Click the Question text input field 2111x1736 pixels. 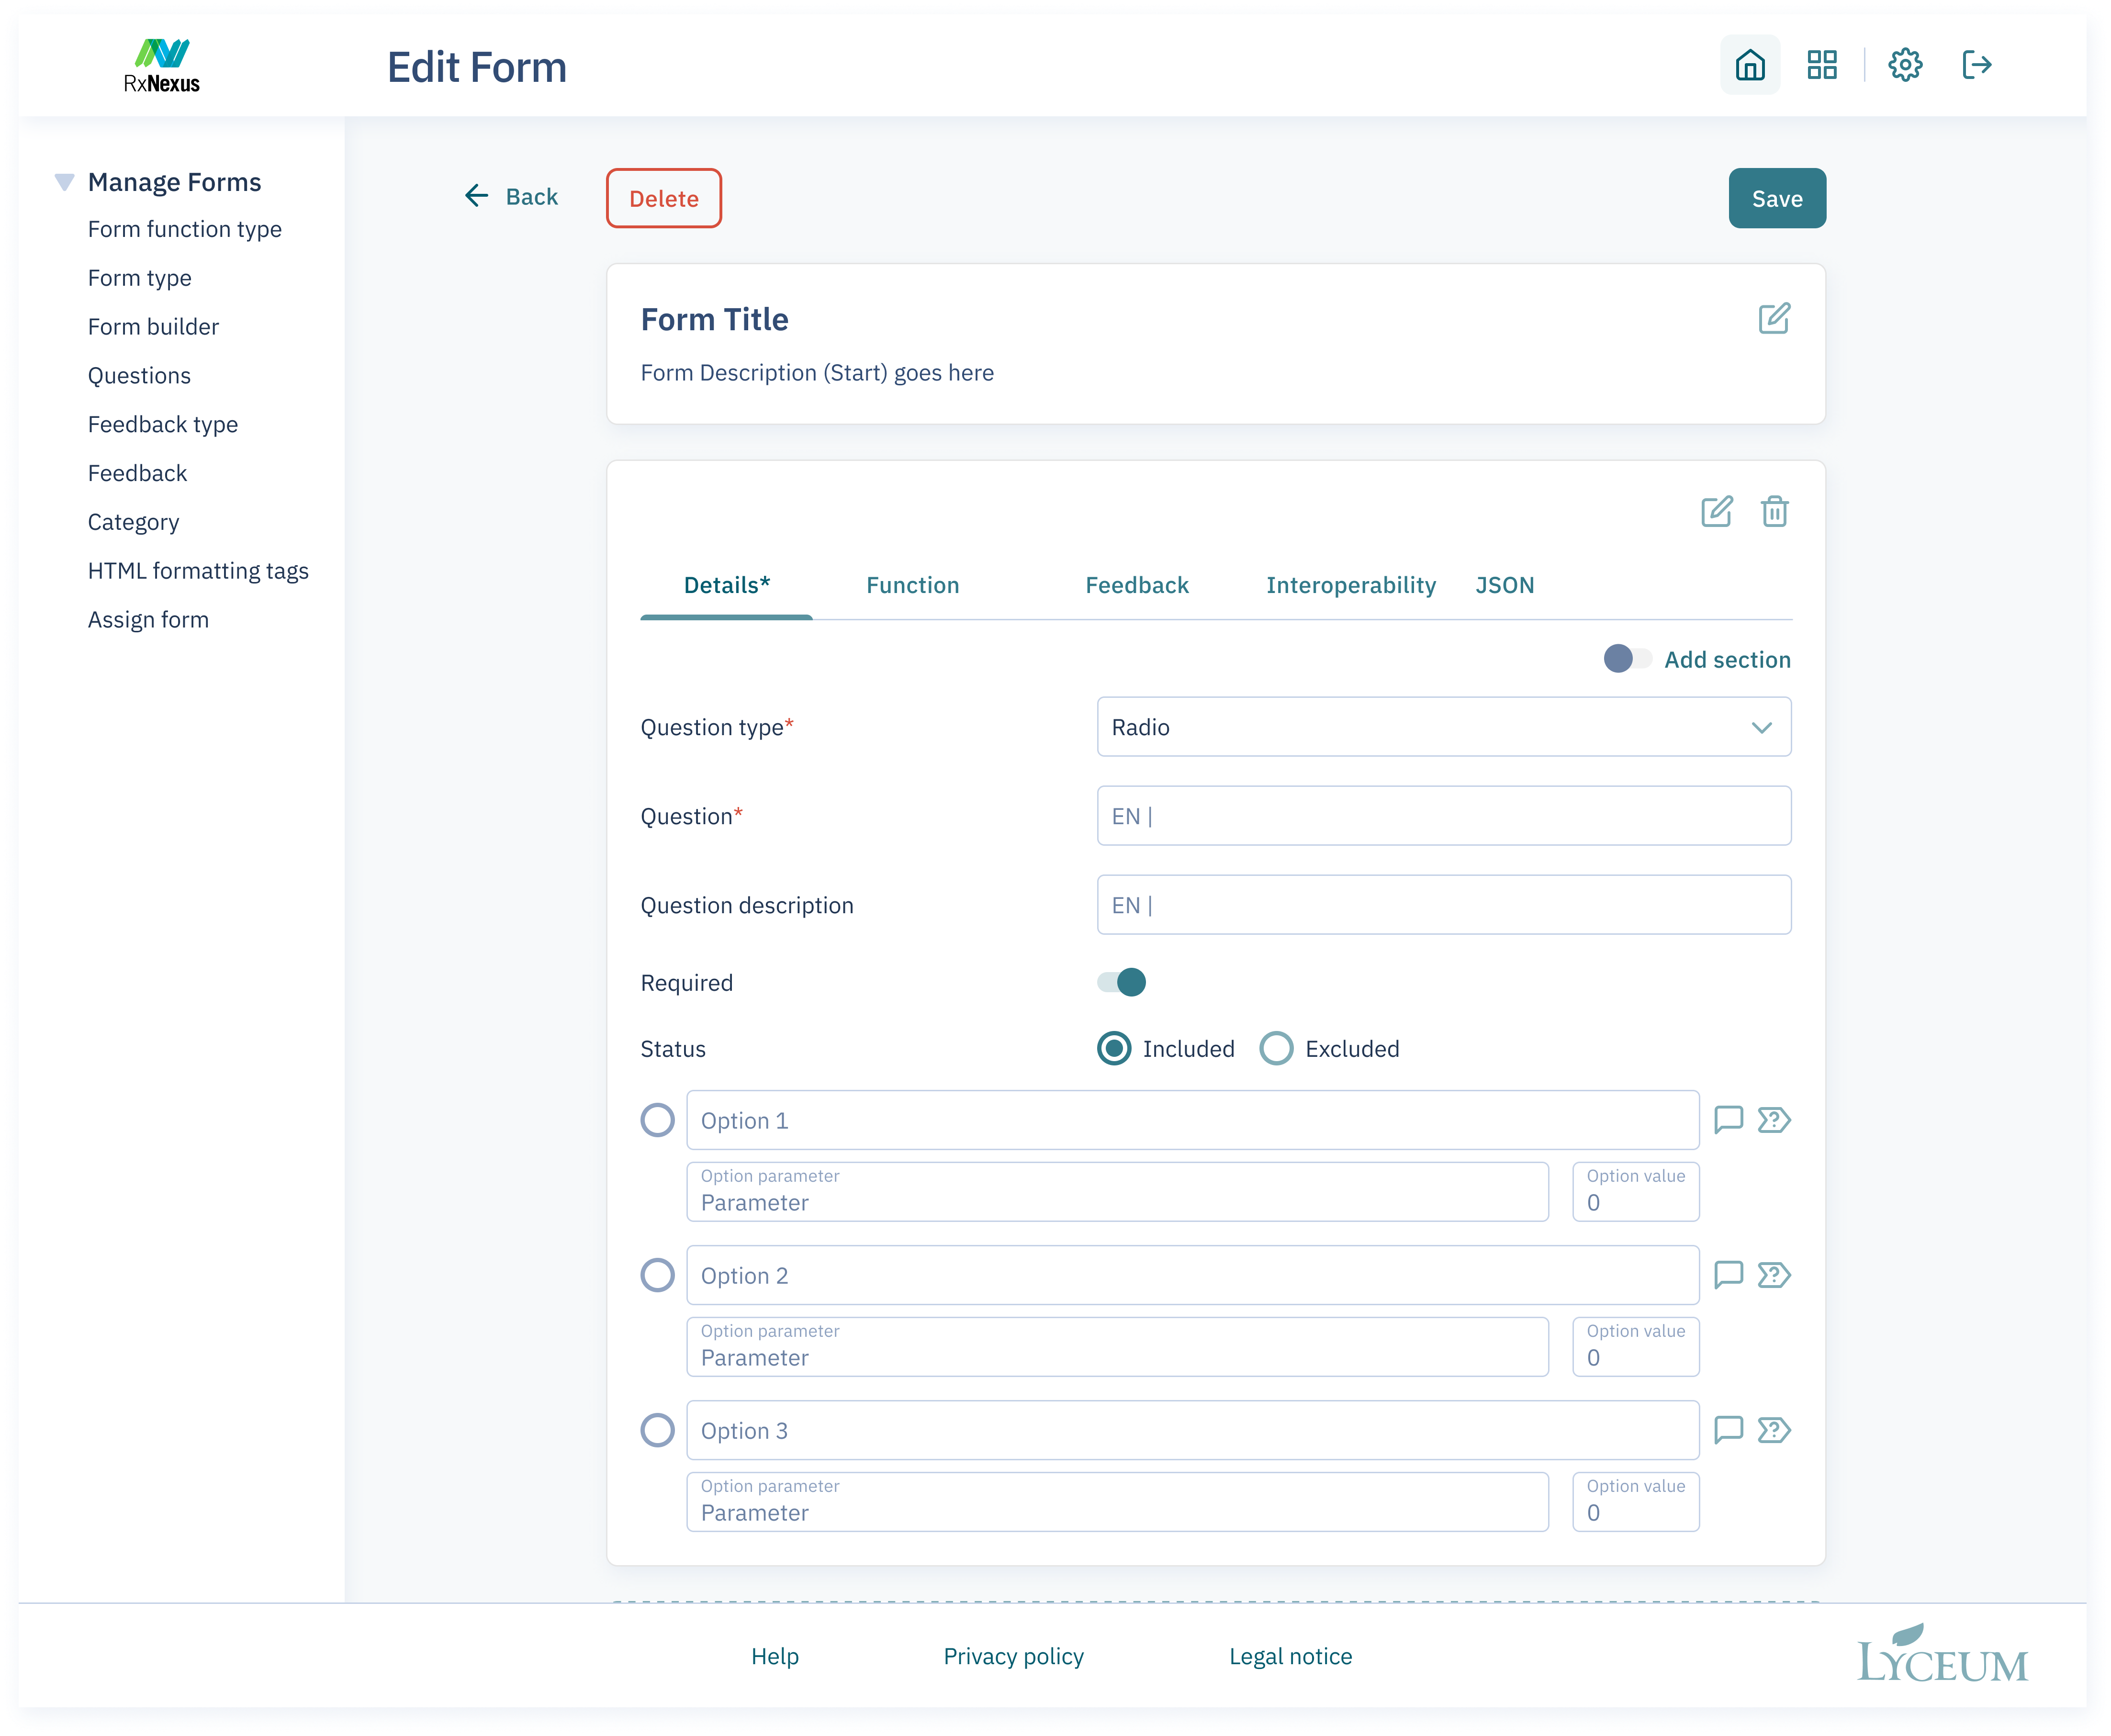pos(1443,816)
